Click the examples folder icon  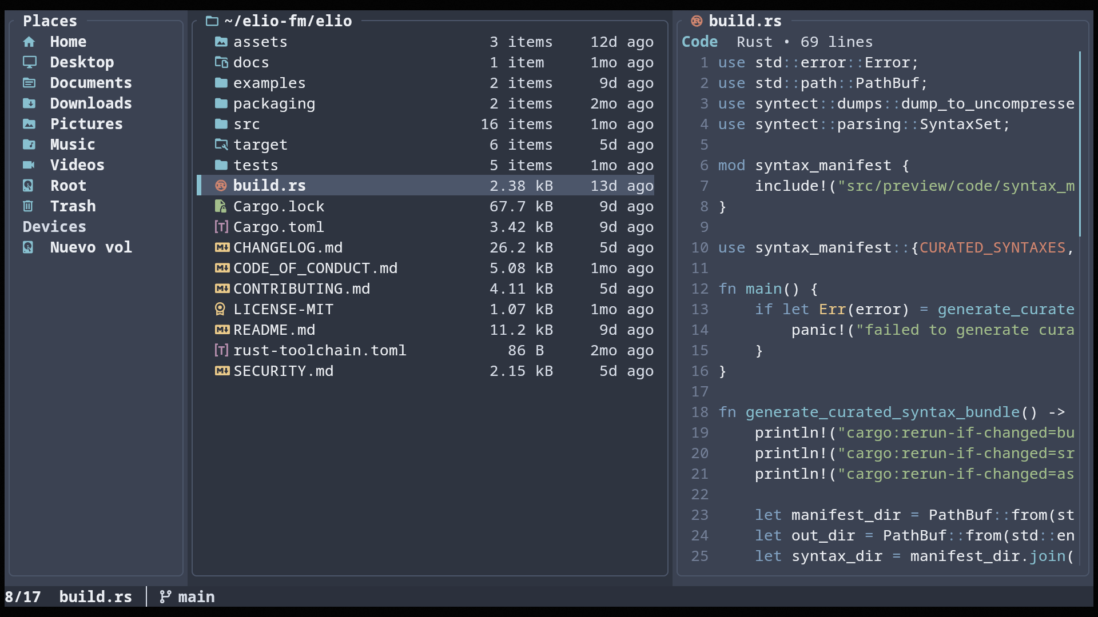click(221, 83)
